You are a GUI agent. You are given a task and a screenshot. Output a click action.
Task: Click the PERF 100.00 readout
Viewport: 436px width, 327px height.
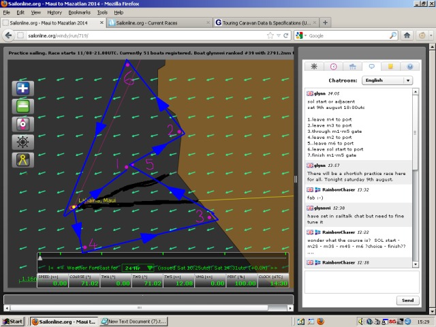(242, 281)
